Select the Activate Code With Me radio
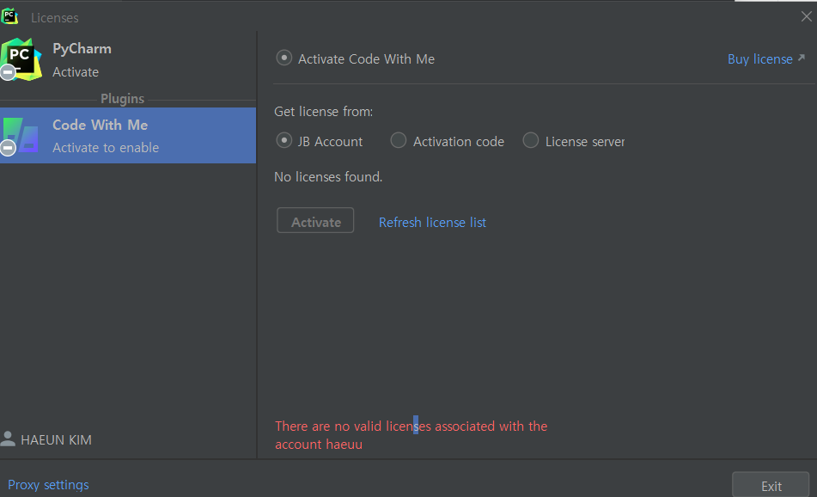Screen dimensions: 817x497 [x=284, y=58]
